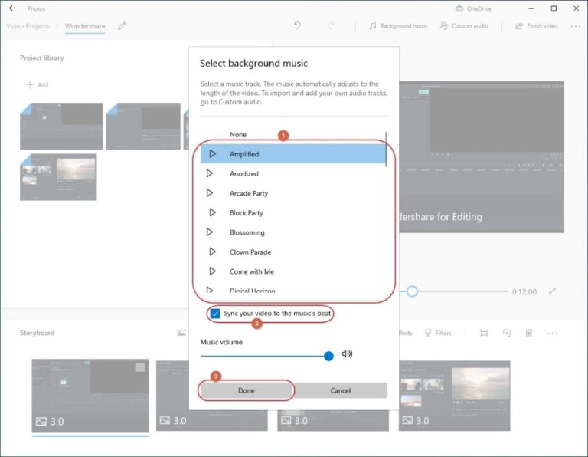Expand video preview to full screen
588x457 pixels.
point(552,291)
